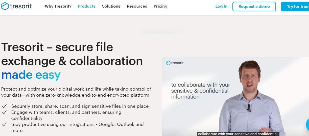
Task: Click the Tresorit logo inside the video
Action: [x=175, y=63]
